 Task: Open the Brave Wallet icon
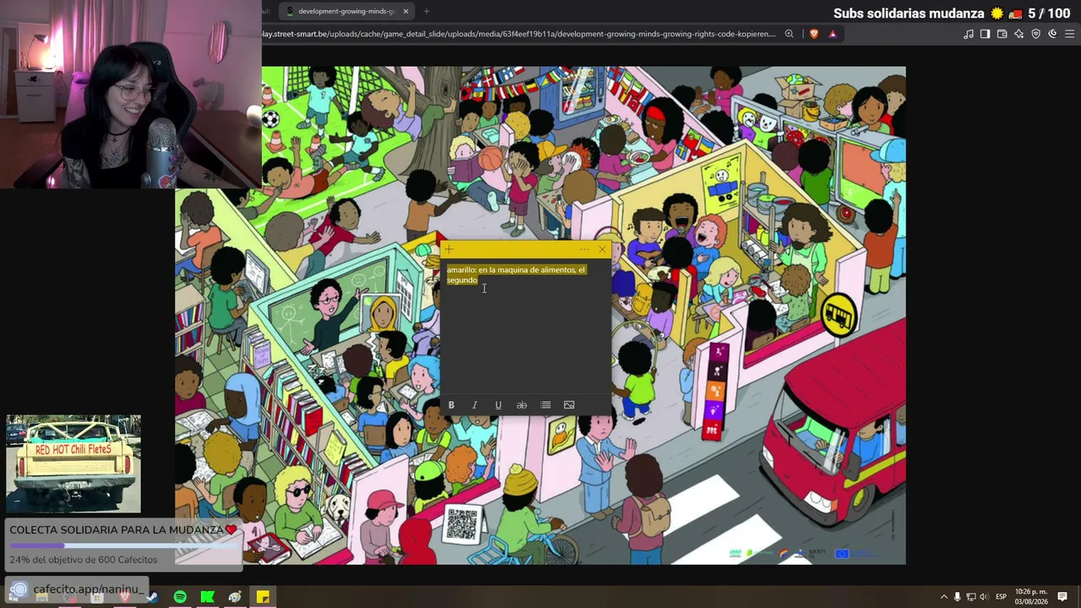(x=1002, y=34)
